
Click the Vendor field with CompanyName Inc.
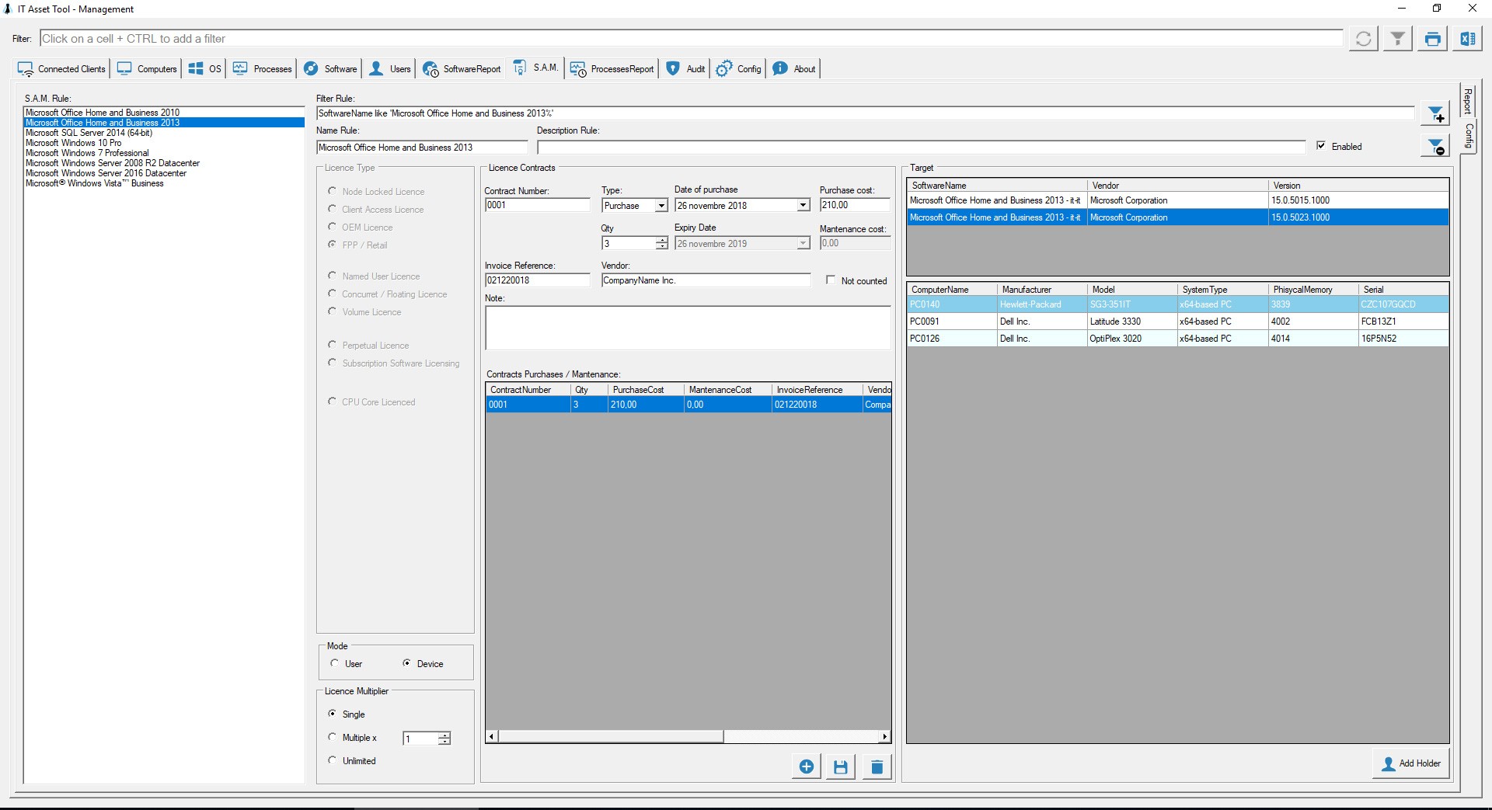click(706, 280)
